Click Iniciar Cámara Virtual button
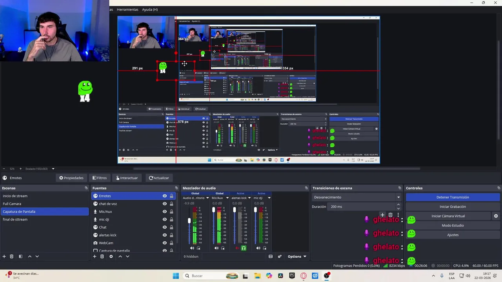 [448, 216]
